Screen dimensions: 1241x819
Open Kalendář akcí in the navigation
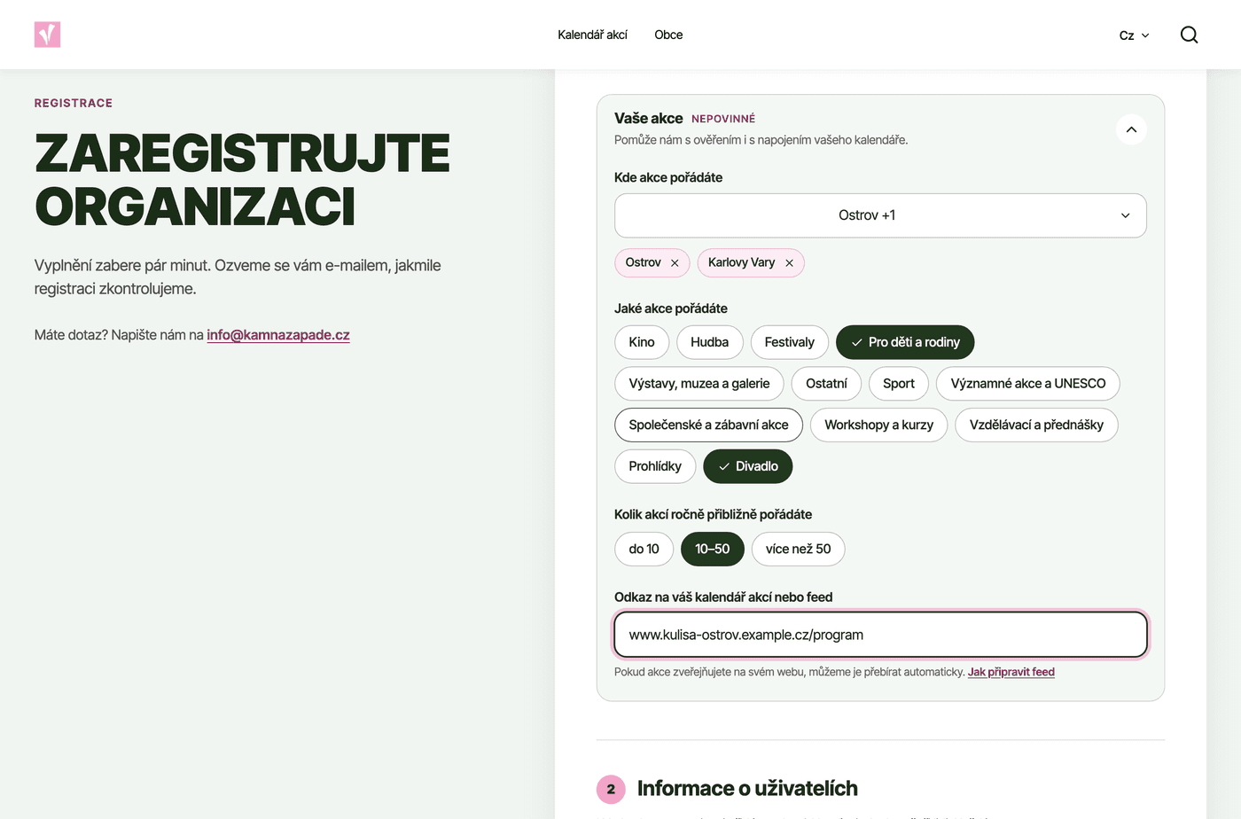[592, 35]
